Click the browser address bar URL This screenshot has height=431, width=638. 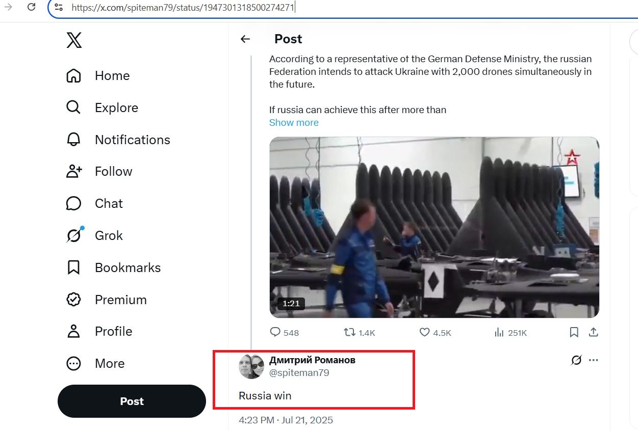click(x=183, y=7)
